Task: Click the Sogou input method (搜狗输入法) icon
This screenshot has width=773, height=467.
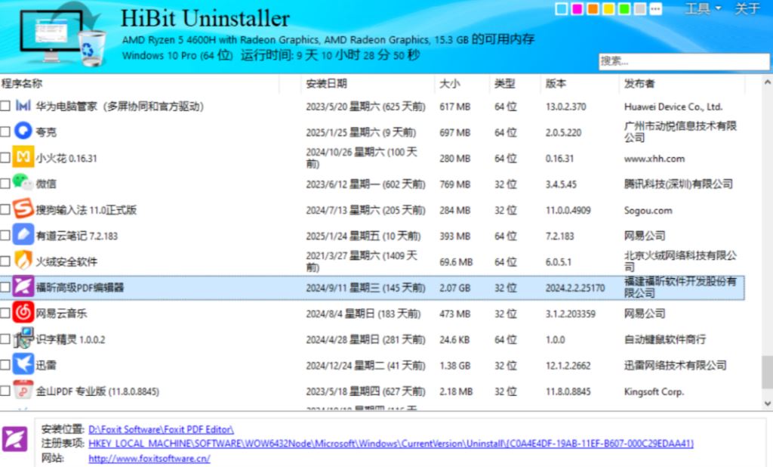Action: click(23, 209)
